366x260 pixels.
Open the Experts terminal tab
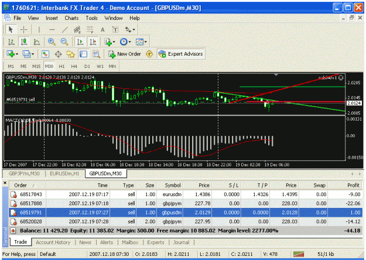pos(155,242)
